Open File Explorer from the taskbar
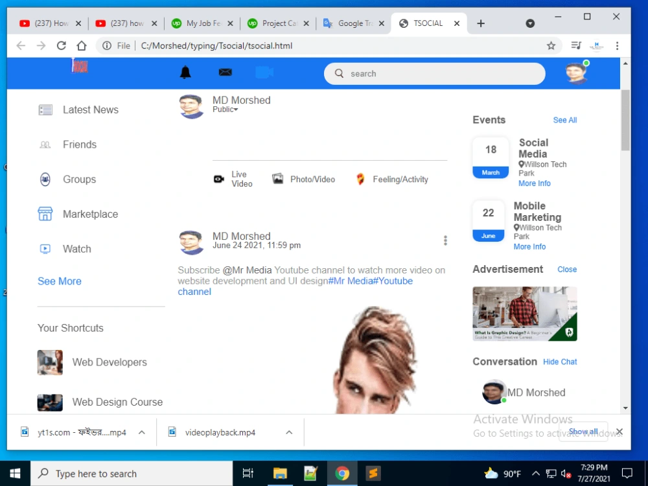The image size is (648, 486). coord(280,473)
